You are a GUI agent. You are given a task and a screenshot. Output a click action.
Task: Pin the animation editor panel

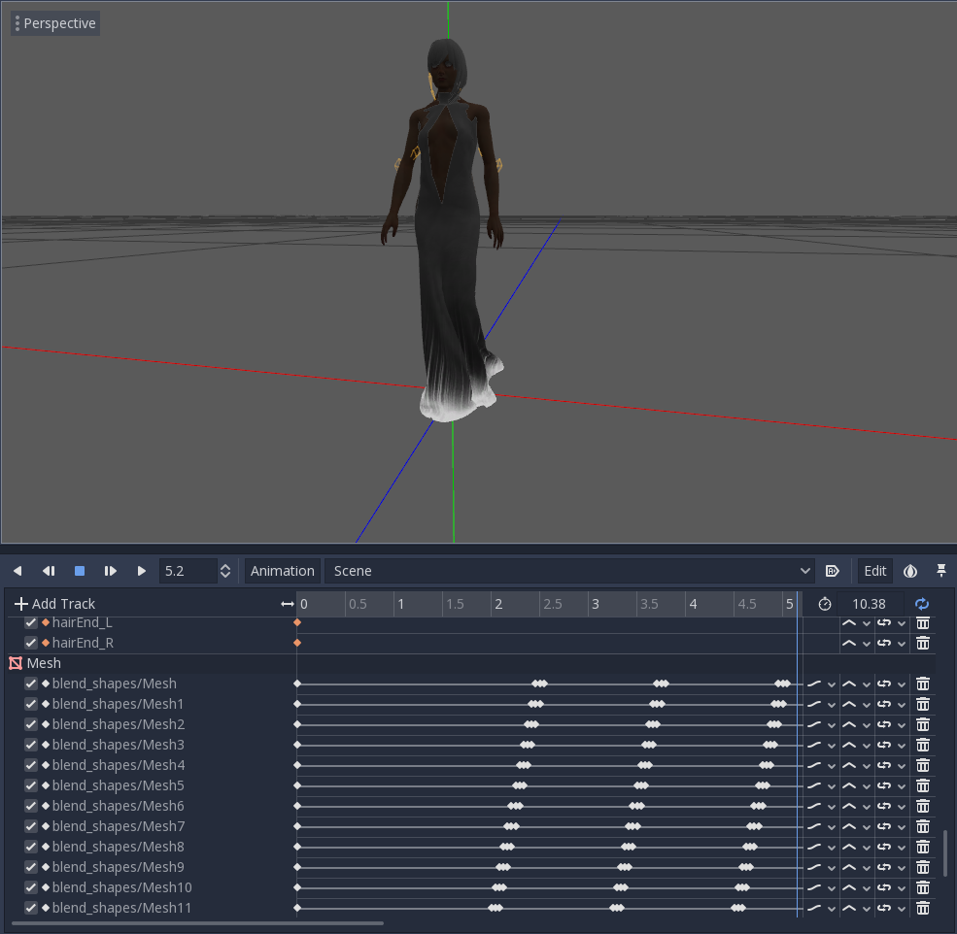pos(941,571)
